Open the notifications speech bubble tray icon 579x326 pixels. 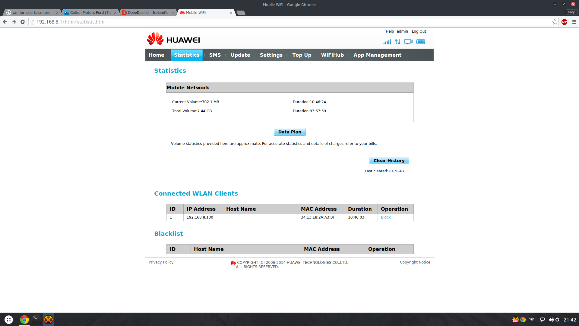pos(542,319)
